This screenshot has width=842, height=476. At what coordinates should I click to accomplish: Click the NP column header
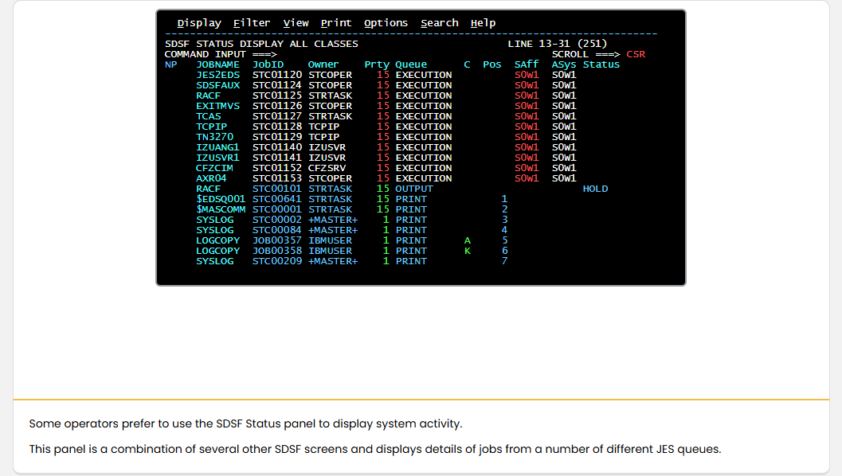pyautogui.click(x=170, y=64)
